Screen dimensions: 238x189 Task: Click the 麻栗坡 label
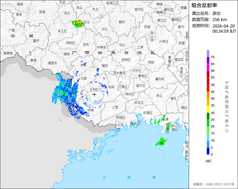point(8,53)
